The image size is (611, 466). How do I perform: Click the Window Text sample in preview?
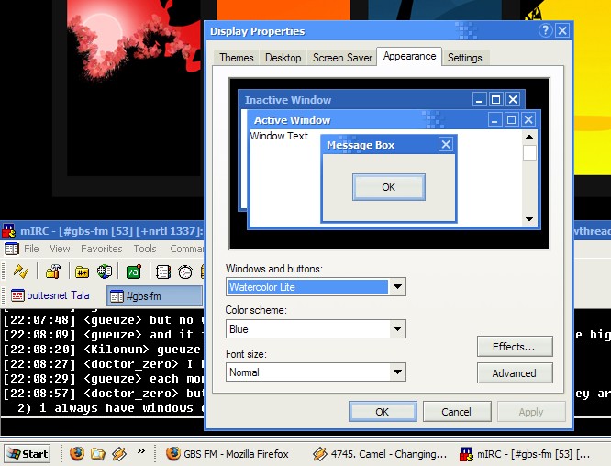279,136
